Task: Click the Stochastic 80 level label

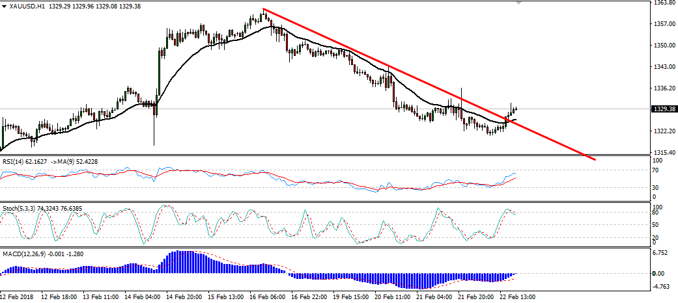Action: click(x=656, y=213)
